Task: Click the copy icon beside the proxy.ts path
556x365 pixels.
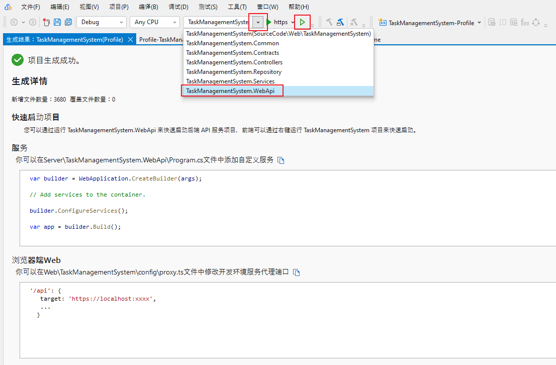Action: tap(296, 272)
